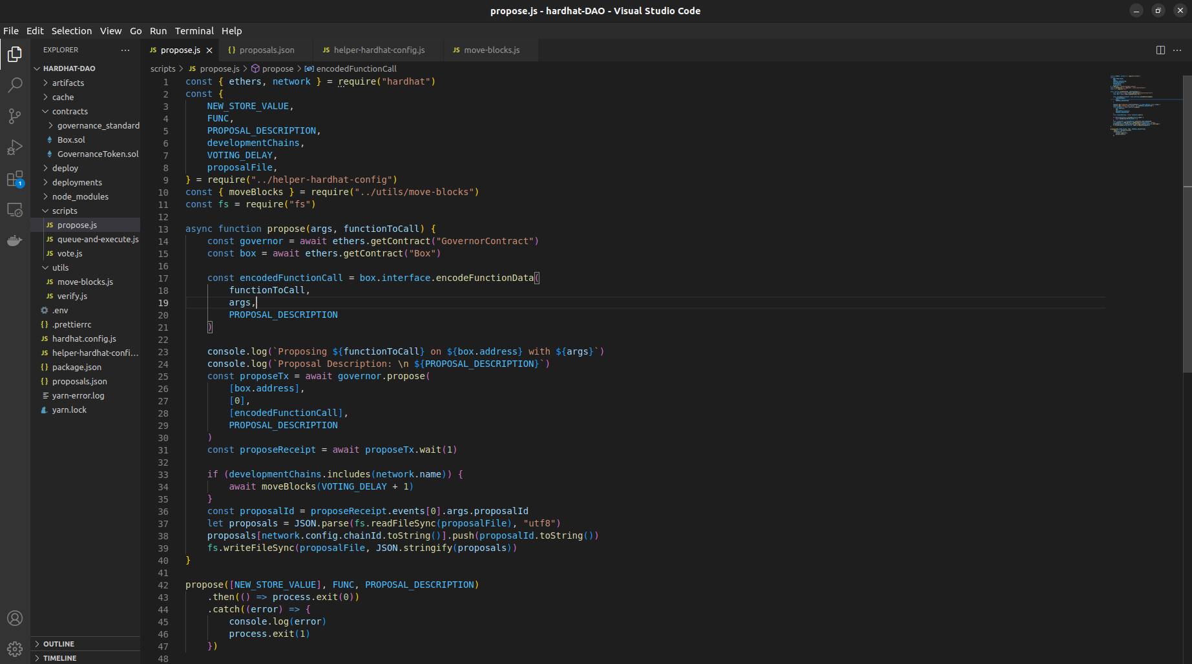Open the Terminal menu
This screenshot has height=664, width=1192.
tap(194, 30)
